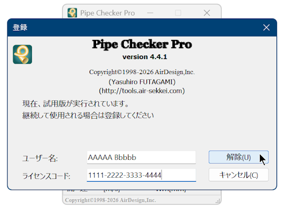287x213 pixels.
Task: Click the ライセンスコード: label
Action: pyautogui.click(x=46, y=176)
